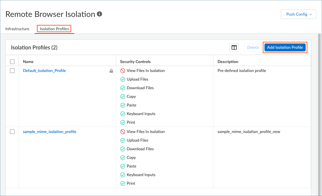Click Download Files checkmark icon in sample_mime profile

pyautogui.click(x=123, y=149)
